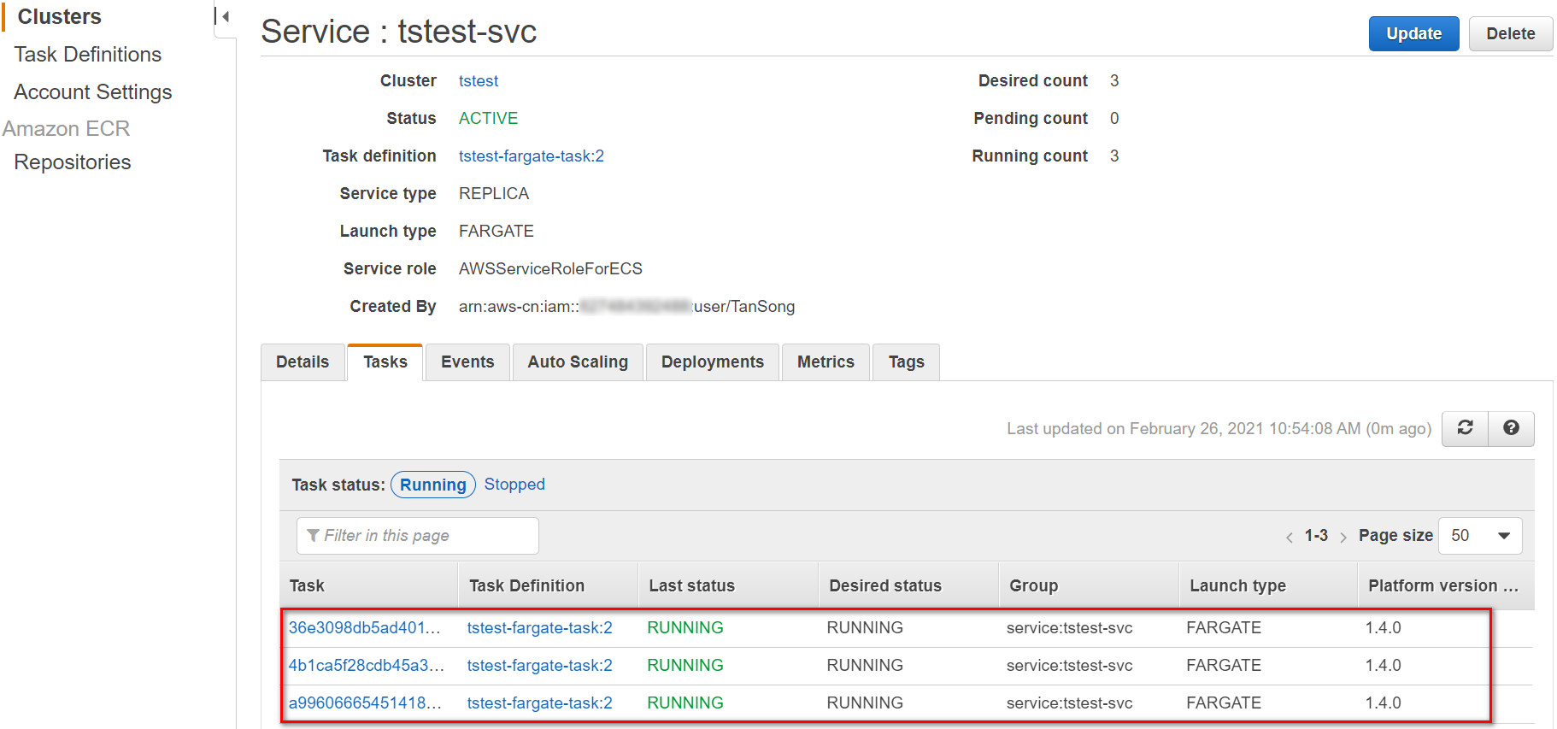Go to previous page of tasks
The width and height of the screenshot is (1557, 729).
coord(1289,537)
